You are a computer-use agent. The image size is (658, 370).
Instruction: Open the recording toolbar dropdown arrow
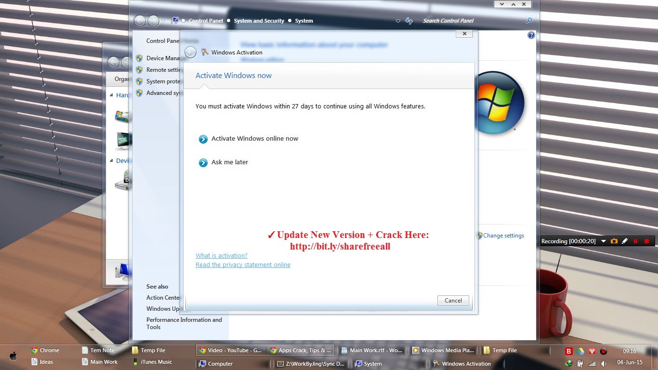pyautogui.click(x=604, y=241)
